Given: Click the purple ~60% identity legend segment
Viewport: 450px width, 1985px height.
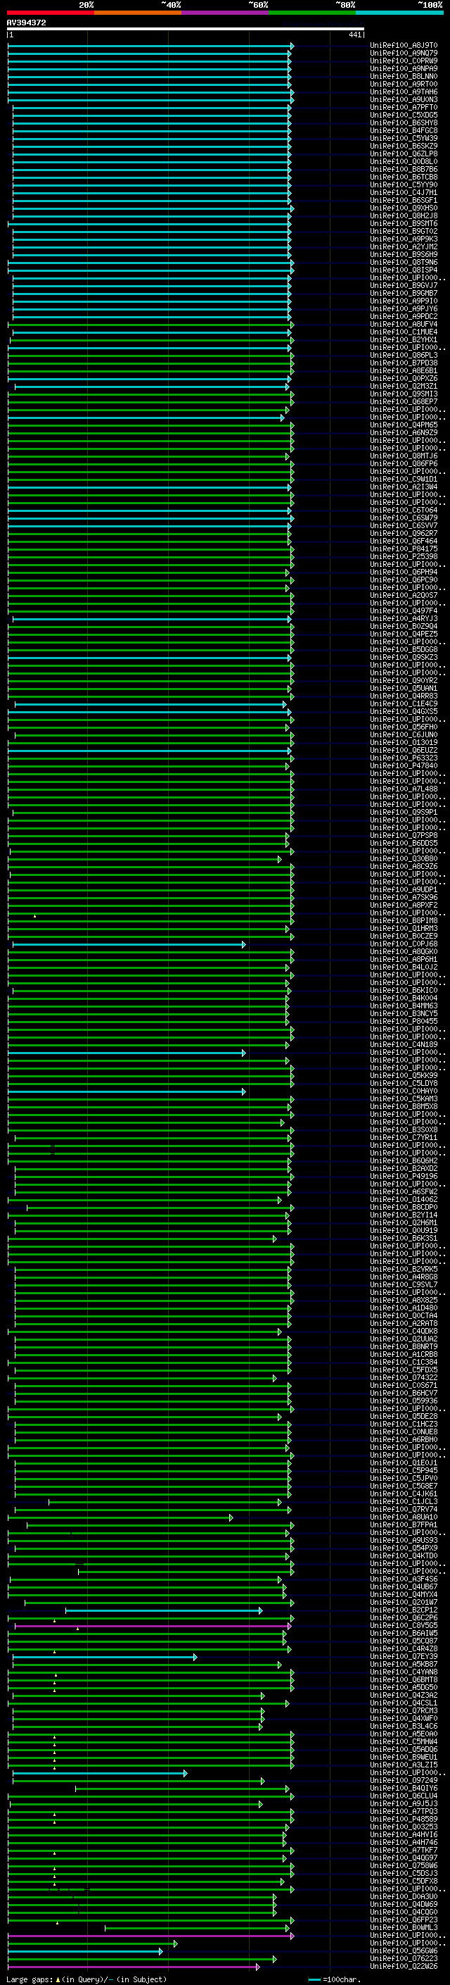Looking at the screenshot, I should [x=226, y=13].
